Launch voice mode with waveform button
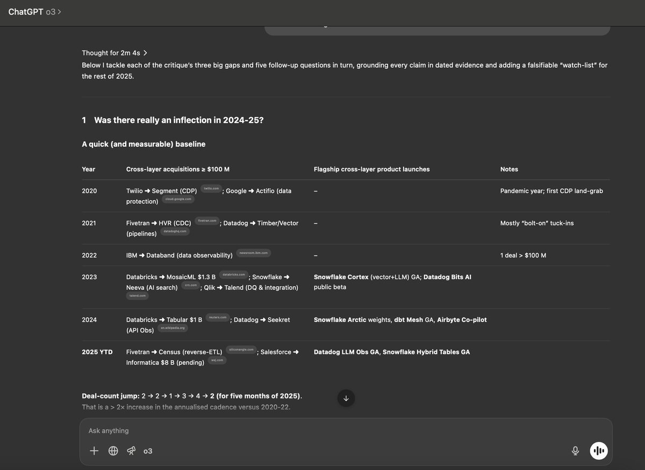This screenshot has width=645, height=470. [x=599, y=451]
